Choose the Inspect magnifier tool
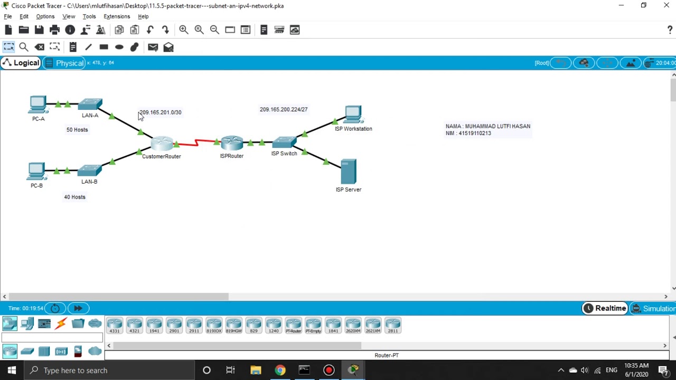The height and width of the screenshot is (380, 676). pos(24,47)
